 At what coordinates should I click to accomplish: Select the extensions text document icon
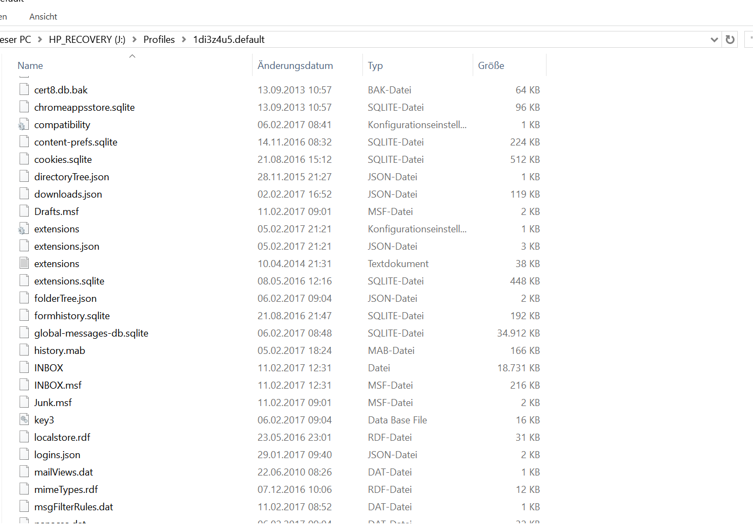point(23,264)
